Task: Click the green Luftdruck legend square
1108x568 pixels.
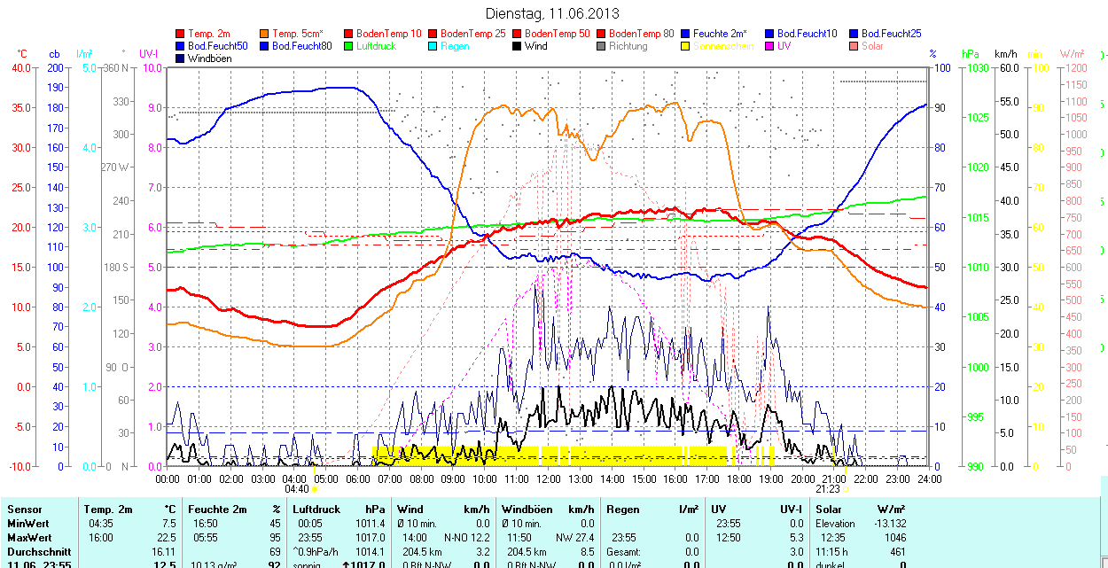Action: (x=349, y=46)
